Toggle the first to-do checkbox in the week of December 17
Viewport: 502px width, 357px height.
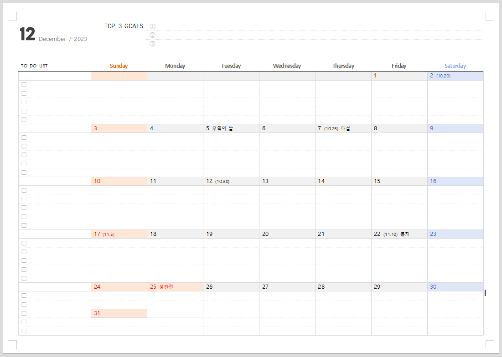coord(24,243)
